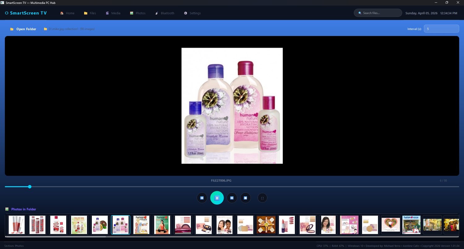This screenshot has height=249, width=464.
Task: Open the blush color swatches thumbnail
Action: (183, 225)
